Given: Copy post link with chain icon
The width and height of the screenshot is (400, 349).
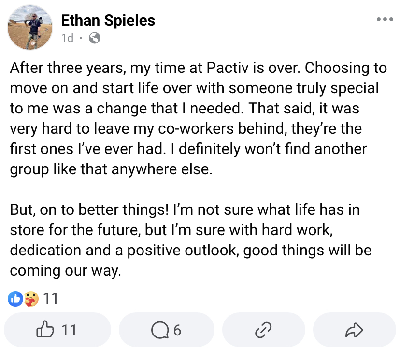Looking at the screenshot, I should (x=263, y=330).
